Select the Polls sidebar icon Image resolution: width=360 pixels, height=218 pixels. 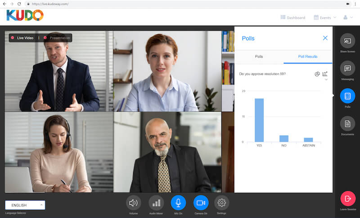(347, 96)
